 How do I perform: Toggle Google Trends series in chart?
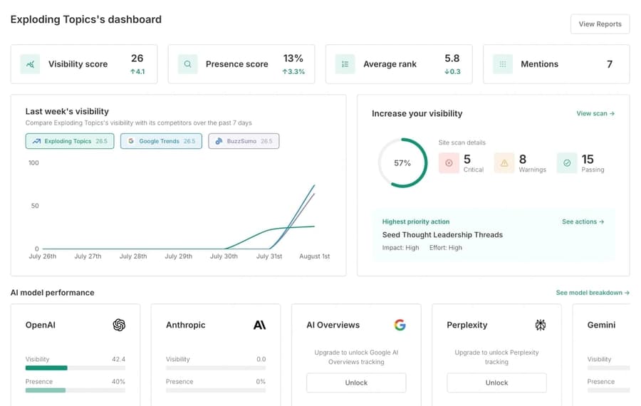click(x=161, y=141)
